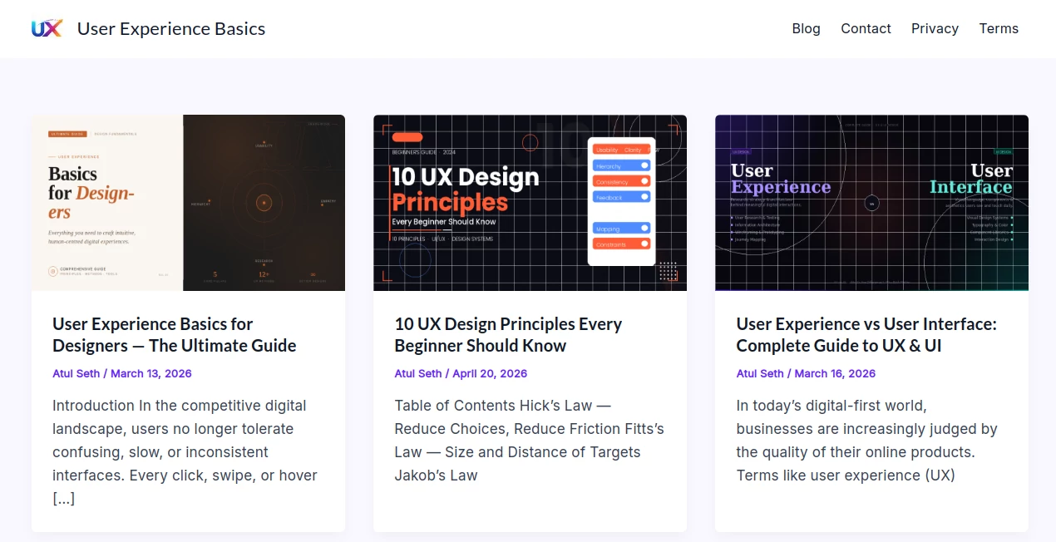1056x542 pixels.
Task: Open post title 10 UX Design Principles
Action: tap(508, 335)
